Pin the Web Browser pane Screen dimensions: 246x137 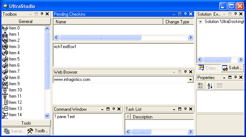coord(185,72)
